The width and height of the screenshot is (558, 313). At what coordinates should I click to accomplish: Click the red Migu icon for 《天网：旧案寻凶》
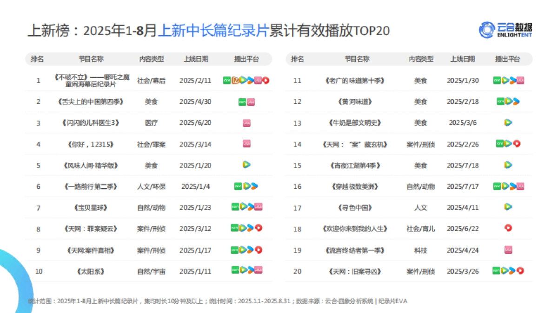[520, 271]
